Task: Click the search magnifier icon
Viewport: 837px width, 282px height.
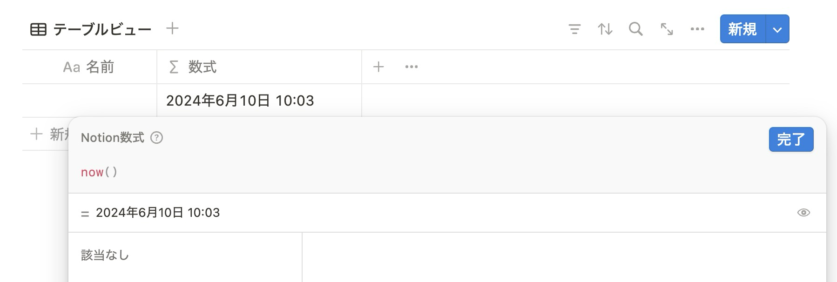Action: [635, 29]
